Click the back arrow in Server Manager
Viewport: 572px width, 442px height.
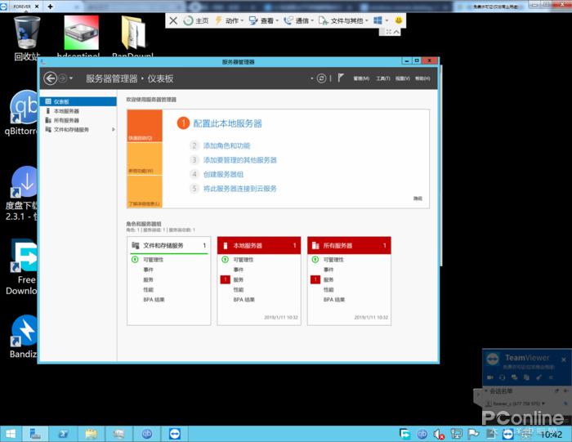point(51,78)
